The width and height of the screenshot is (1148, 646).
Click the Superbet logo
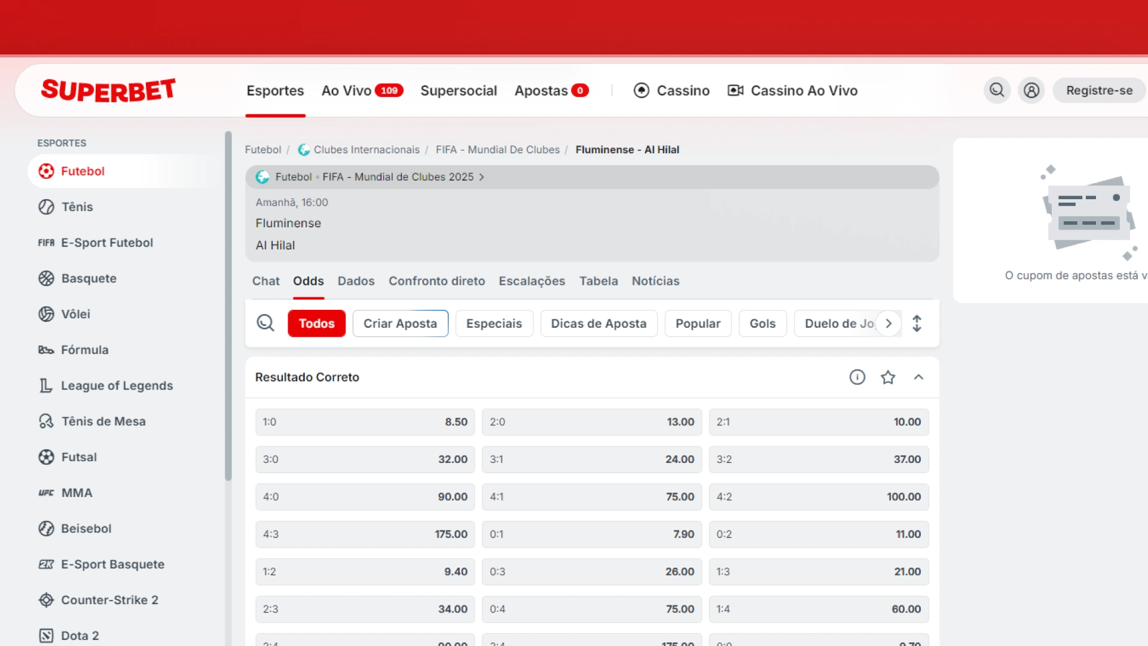[x=108, y=90]
